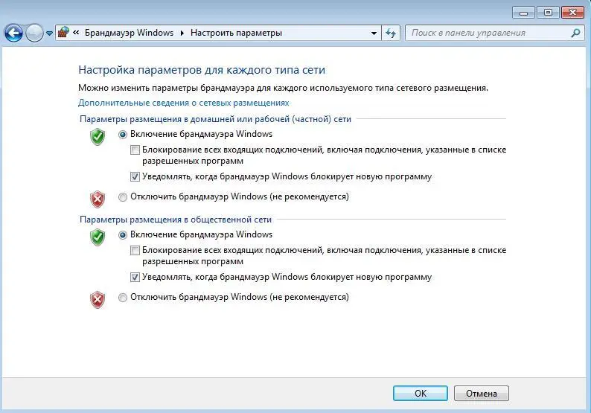Enable block all incoming connections for private network
The height and width of the screenshot is (413, 591).
click(x=135, y=150)
